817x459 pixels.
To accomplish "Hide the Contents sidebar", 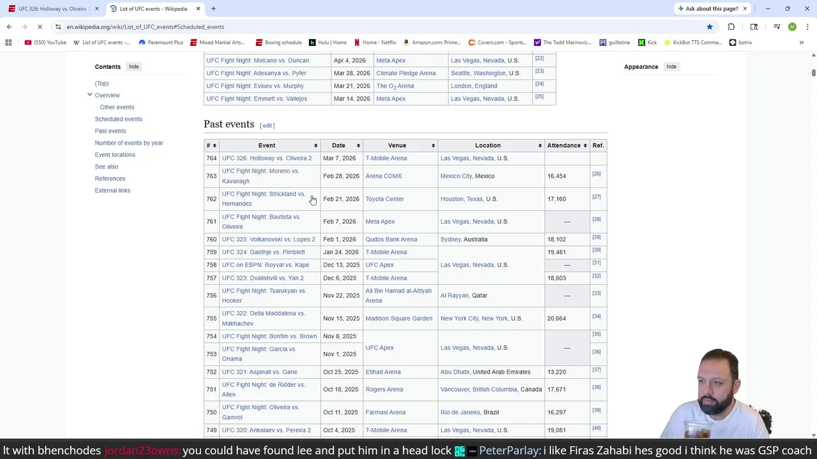I will 133,66.
